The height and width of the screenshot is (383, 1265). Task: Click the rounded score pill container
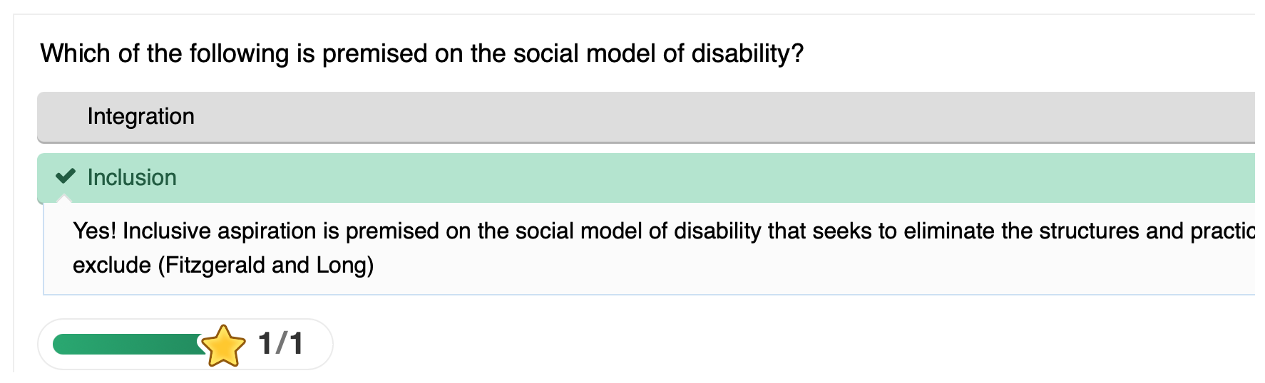point(185,345)
